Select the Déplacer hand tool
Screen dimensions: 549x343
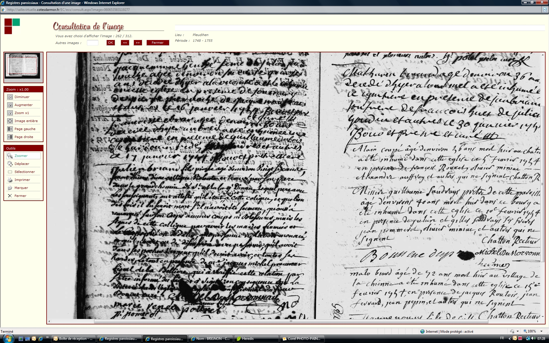pyautogui.click(x=10, y=164)
